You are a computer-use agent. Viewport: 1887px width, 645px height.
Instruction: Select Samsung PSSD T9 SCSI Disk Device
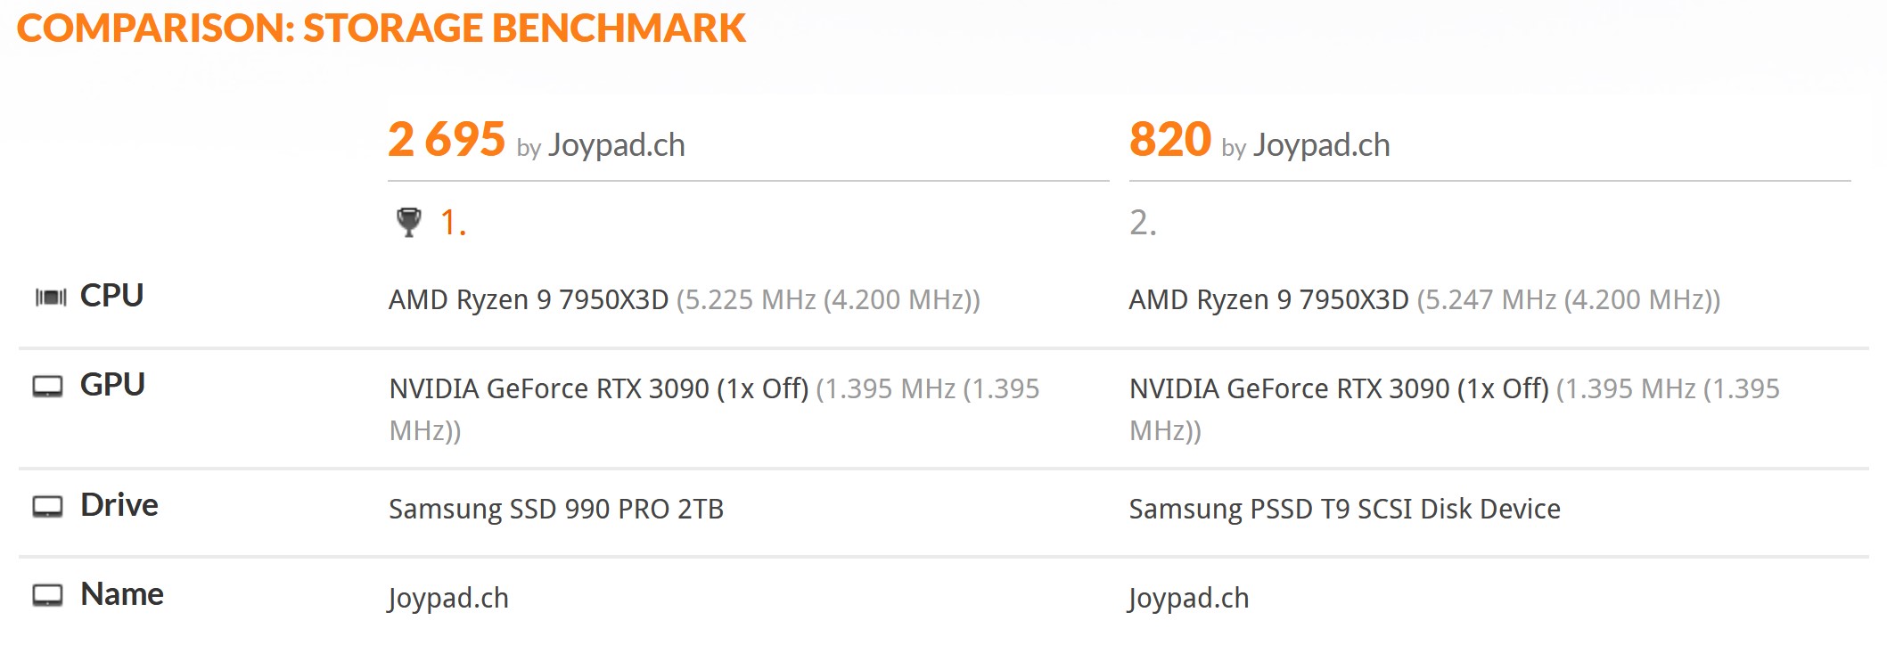coord(1345,509)
